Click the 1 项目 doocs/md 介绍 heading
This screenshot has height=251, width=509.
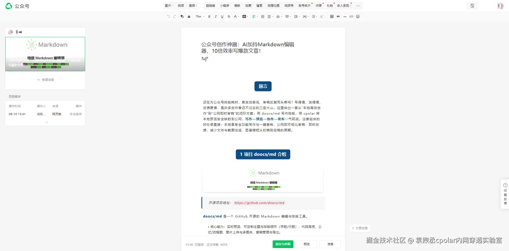pos(263,154)
